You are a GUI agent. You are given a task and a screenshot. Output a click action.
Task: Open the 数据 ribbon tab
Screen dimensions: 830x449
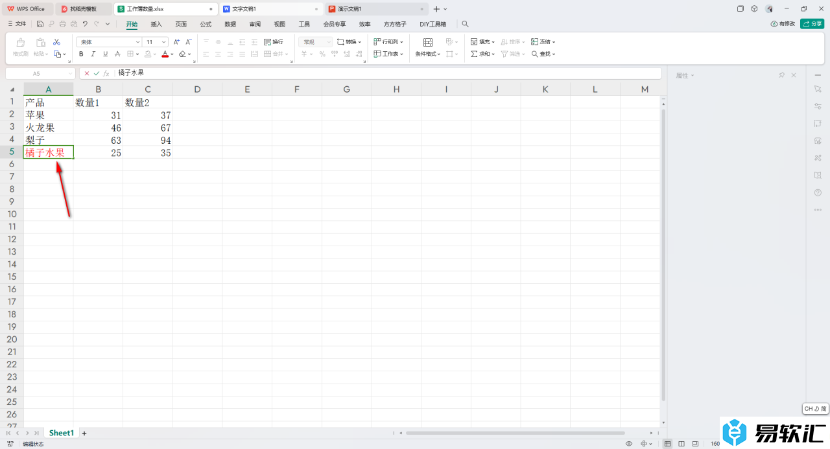[x=230, y=24]
